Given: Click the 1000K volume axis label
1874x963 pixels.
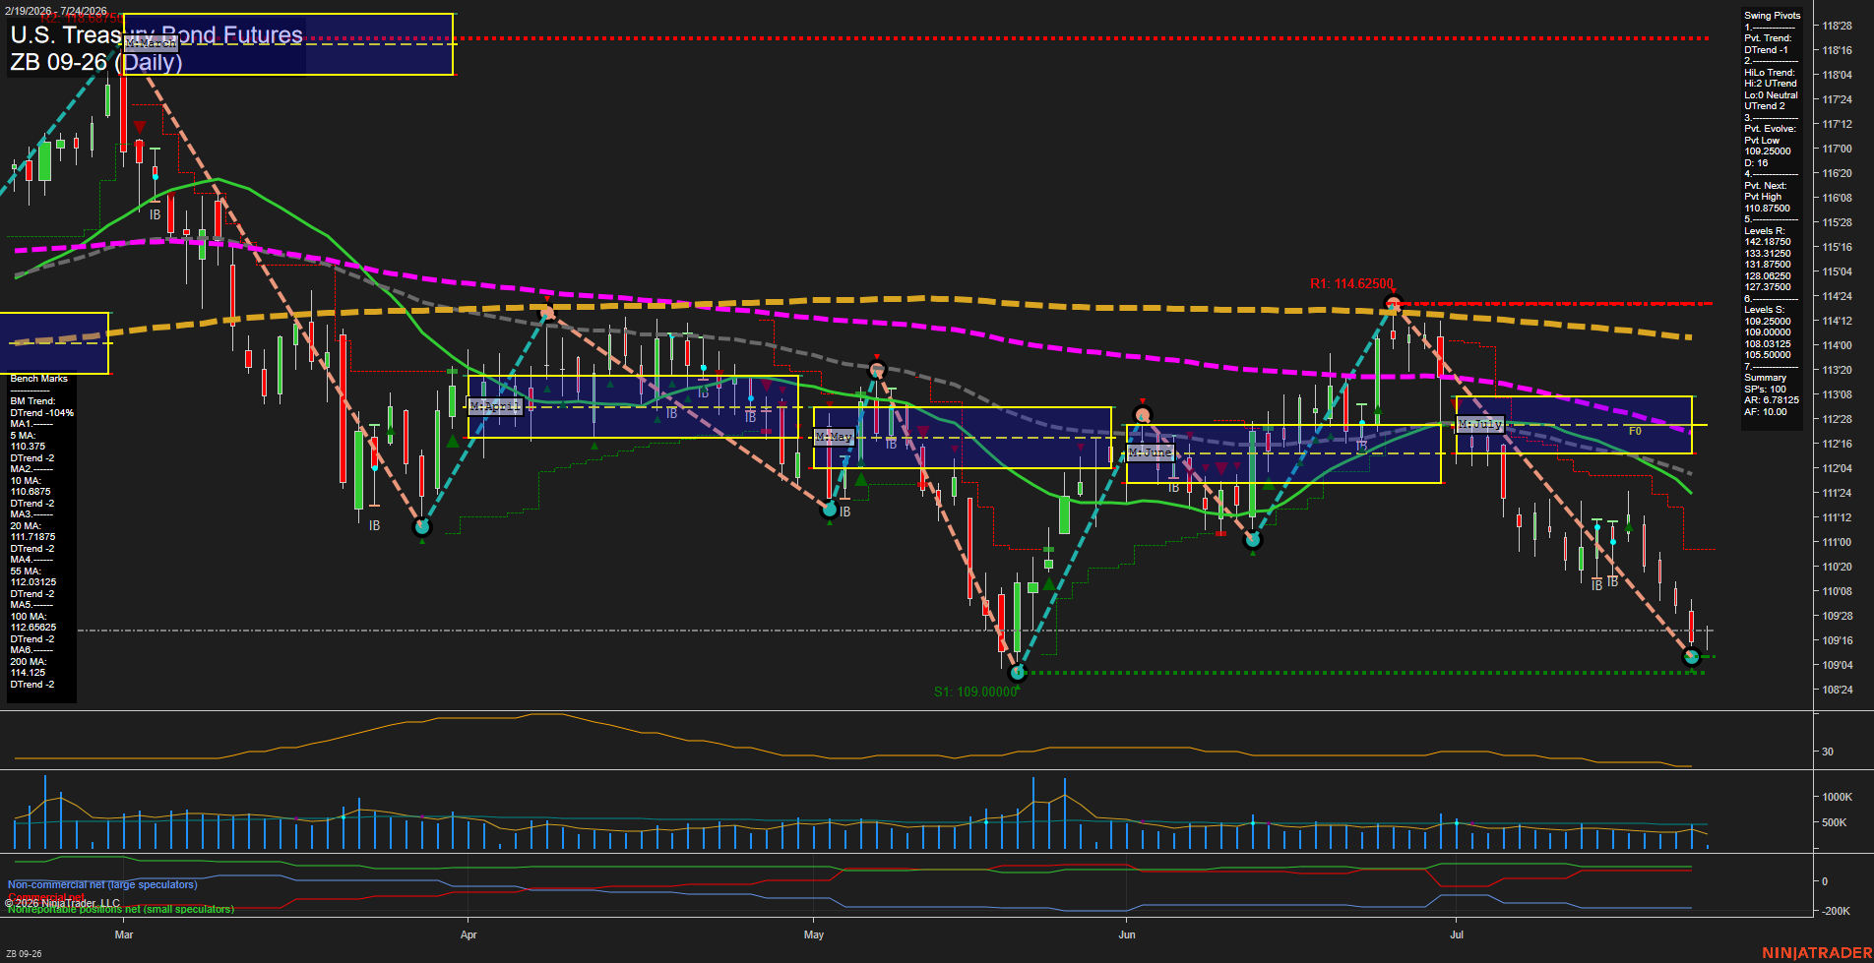Looking at the screenshot, I should pos(1838,797).
